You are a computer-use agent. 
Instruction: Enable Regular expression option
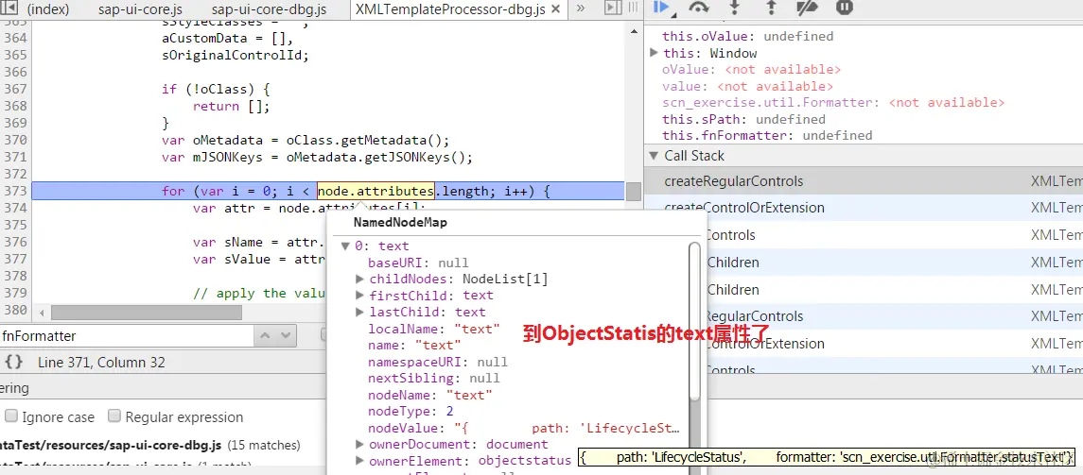pos(114,416)
